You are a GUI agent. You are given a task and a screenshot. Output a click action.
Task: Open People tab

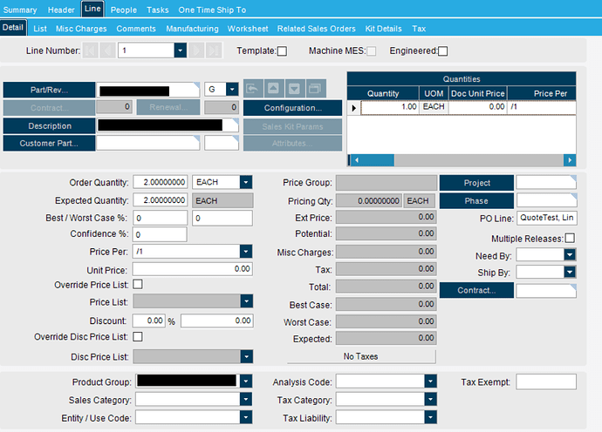124,10
